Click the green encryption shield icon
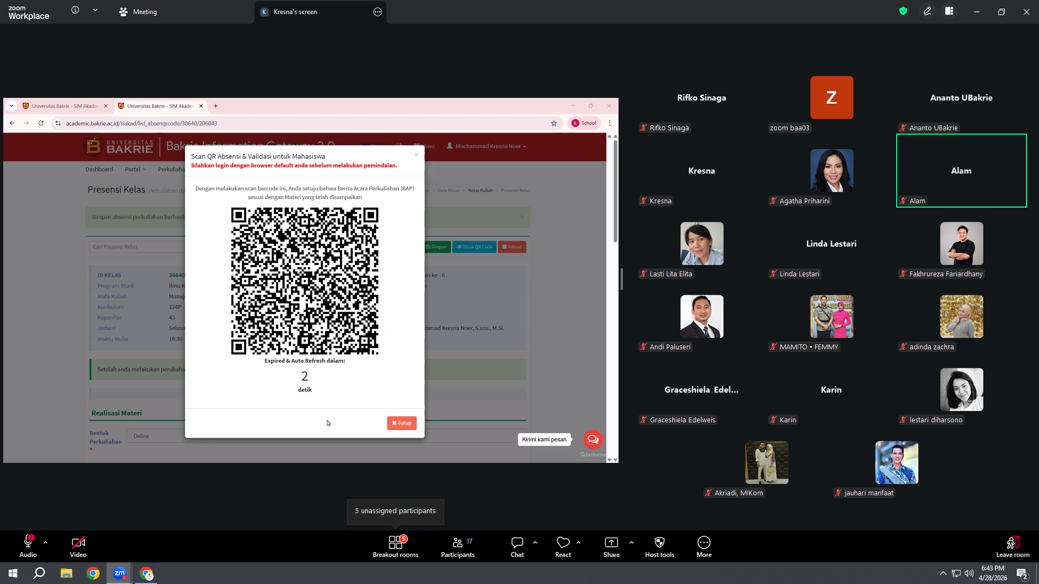Screen dimensions: 1039x584 pos(903,11)
